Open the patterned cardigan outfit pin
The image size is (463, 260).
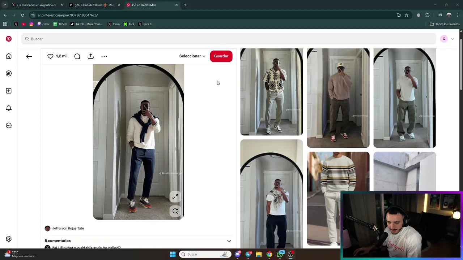pyautogui.click(x=272, y=92)
